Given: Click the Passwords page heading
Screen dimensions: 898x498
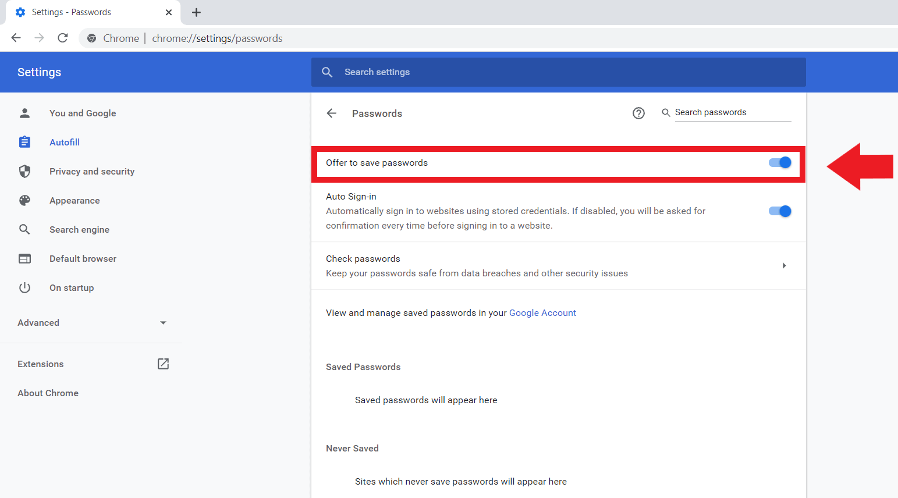Looking at the screenshot, I should [377, 113].
